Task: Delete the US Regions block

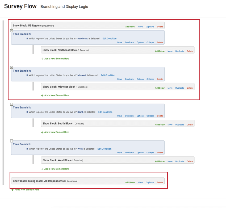Action: (160, 27)
